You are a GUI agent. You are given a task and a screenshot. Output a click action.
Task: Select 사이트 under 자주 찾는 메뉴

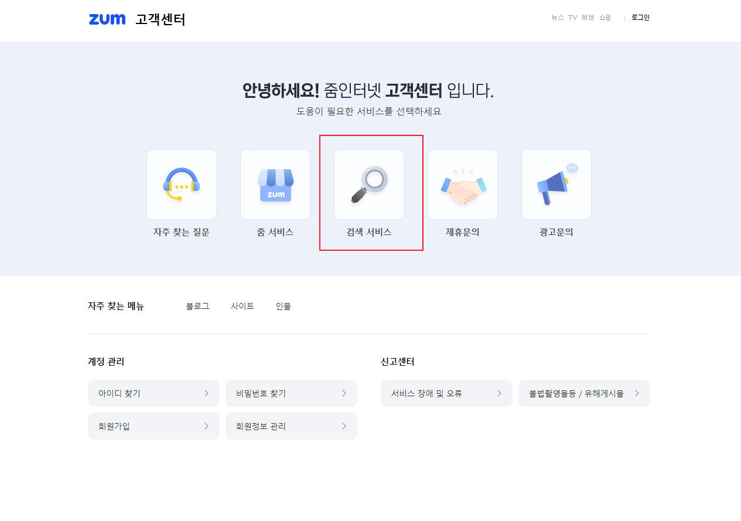click(x=243, y=305)
